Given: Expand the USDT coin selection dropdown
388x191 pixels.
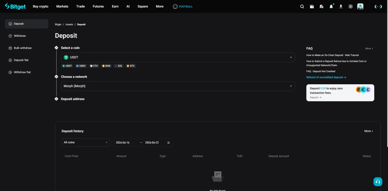Looking at the screenshot, I should (x=178, y=57).
